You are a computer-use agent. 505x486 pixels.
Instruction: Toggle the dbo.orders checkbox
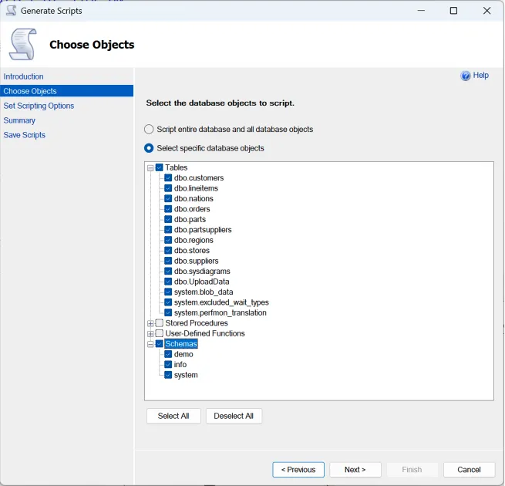point(168,209)
